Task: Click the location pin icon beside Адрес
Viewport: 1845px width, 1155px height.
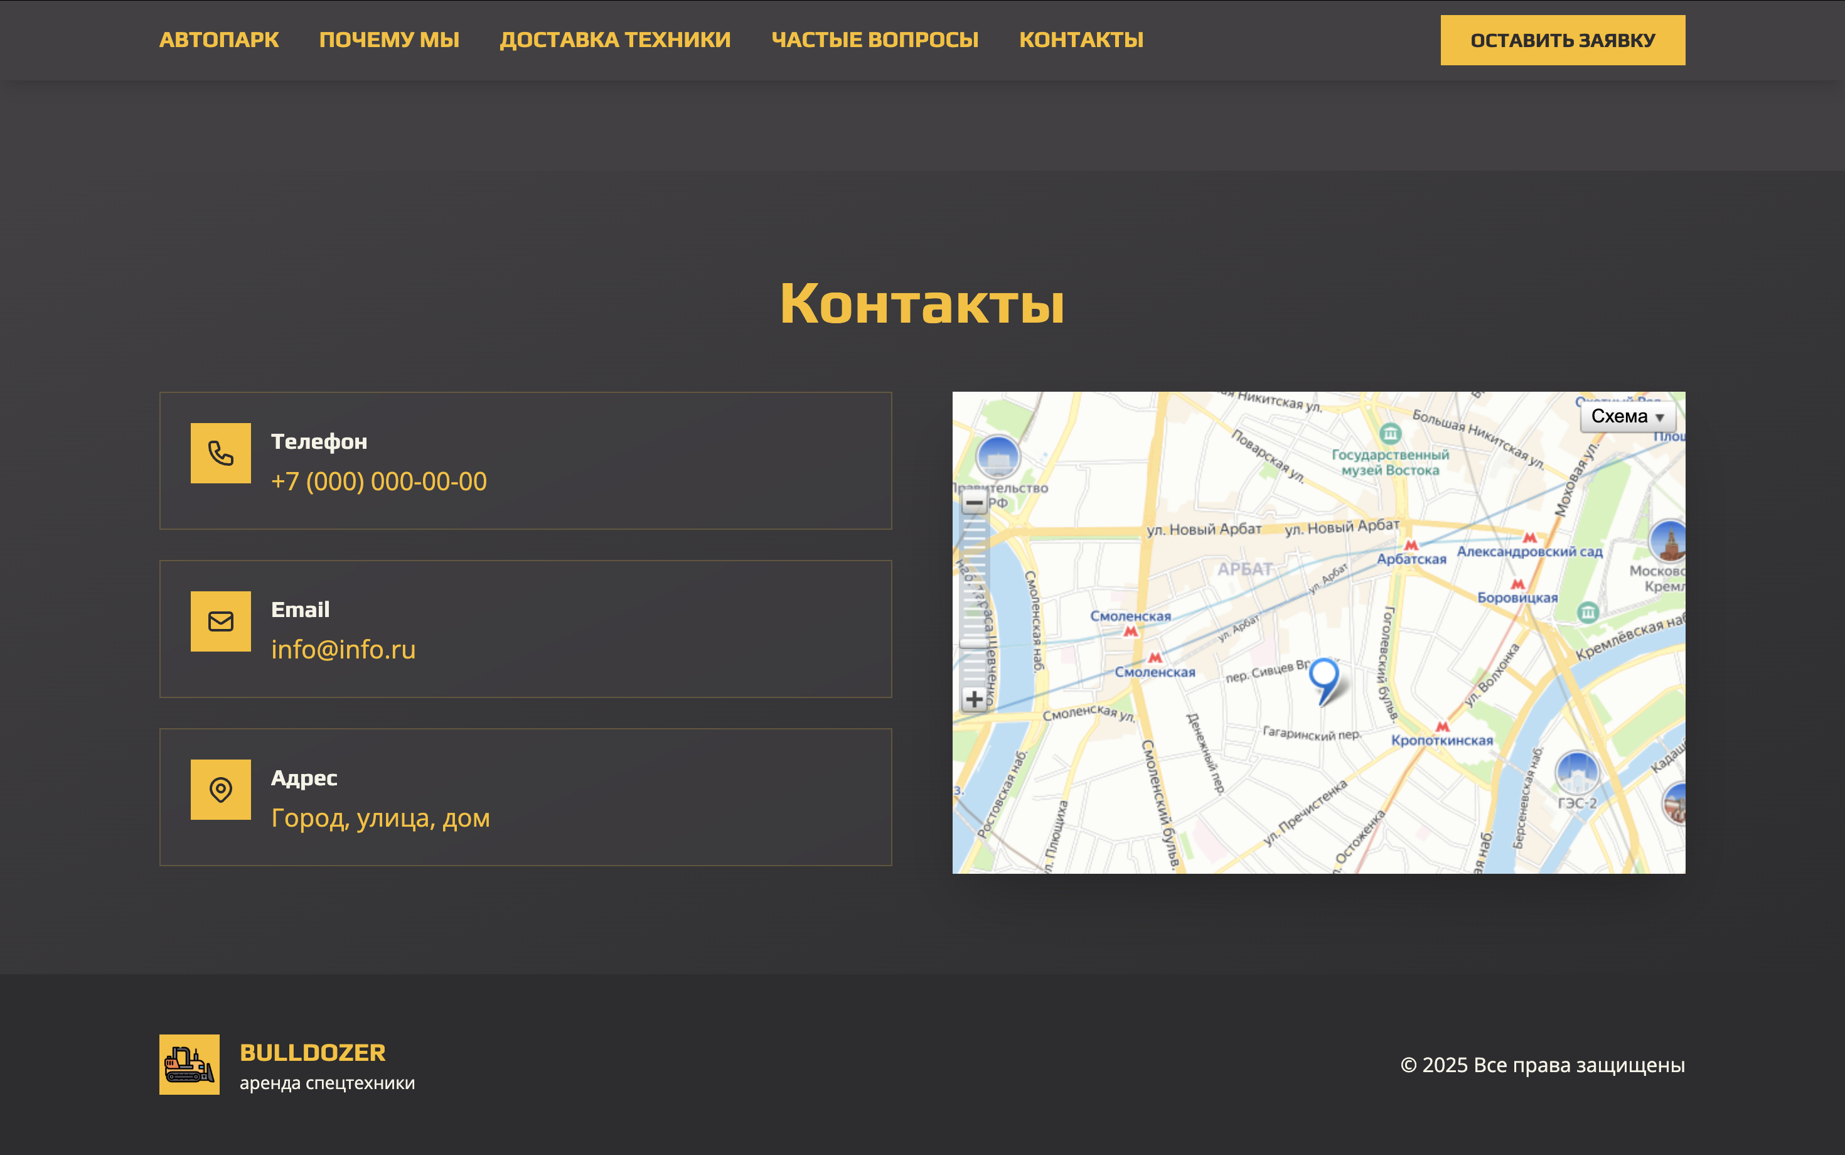Action: point(221,790)
